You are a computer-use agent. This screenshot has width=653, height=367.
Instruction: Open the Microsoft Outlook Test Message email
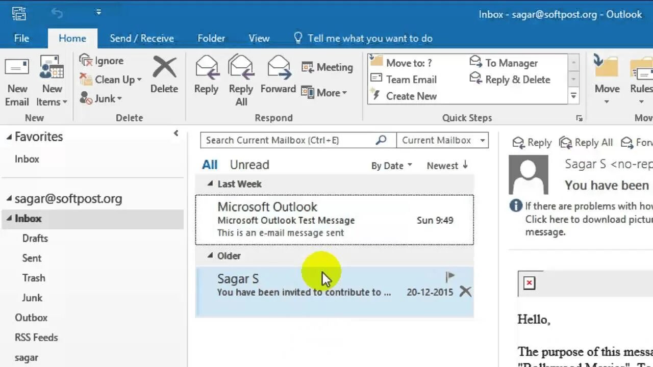click(x=334, y=220)
